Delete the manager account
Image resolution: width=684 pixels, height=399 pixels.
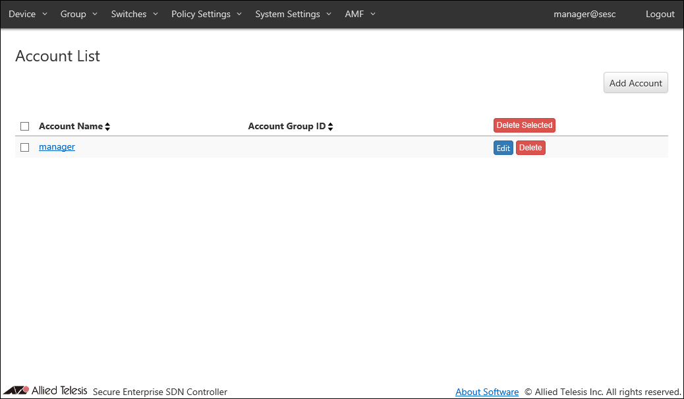(530, 148)
